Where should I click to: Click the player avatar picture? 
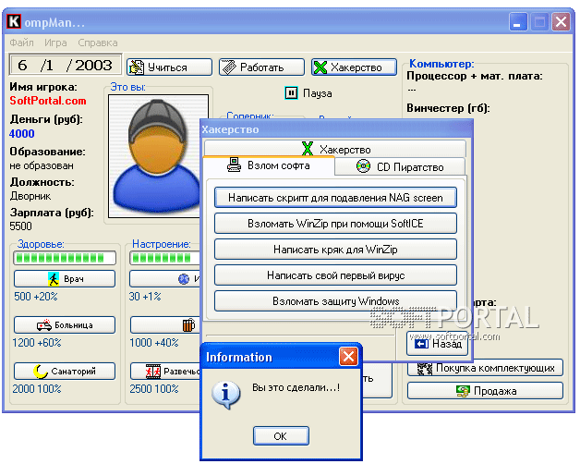tap(158, 156)
